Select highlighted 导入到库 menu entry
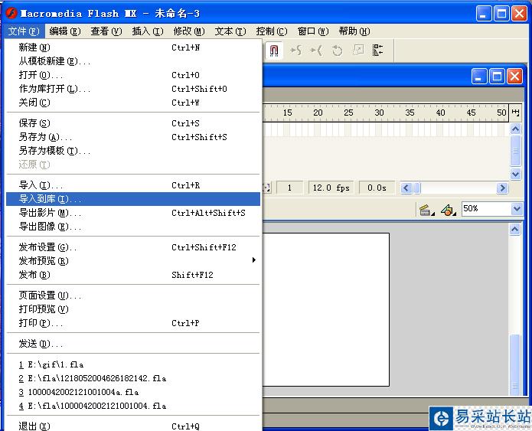The width and height of the screenshot is (532, 431). tap(133, 199)
